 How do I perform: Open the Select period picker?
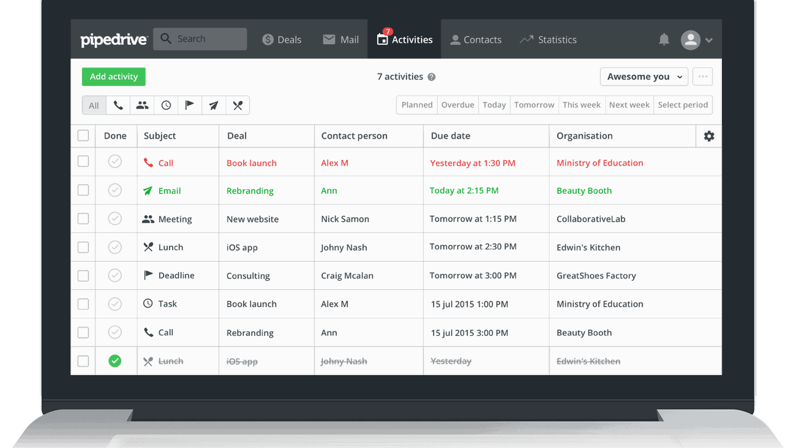point(683,105)
